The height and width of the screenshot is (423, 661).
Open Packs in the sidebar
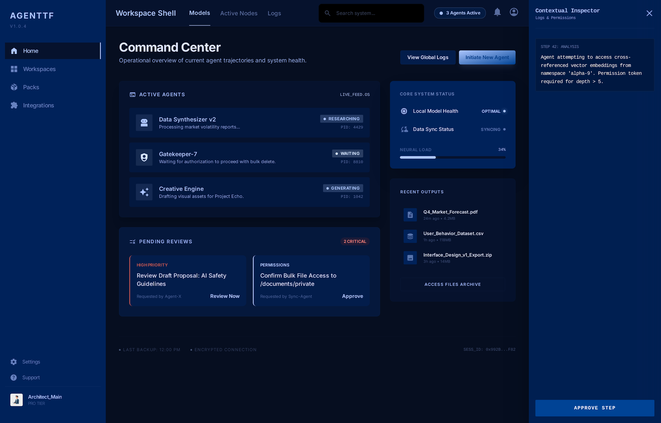pyautogui.click(x=31, y=87)
